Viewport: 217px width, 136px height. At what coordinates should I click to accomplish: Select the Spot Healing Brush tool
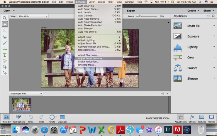tap(5, 61)
